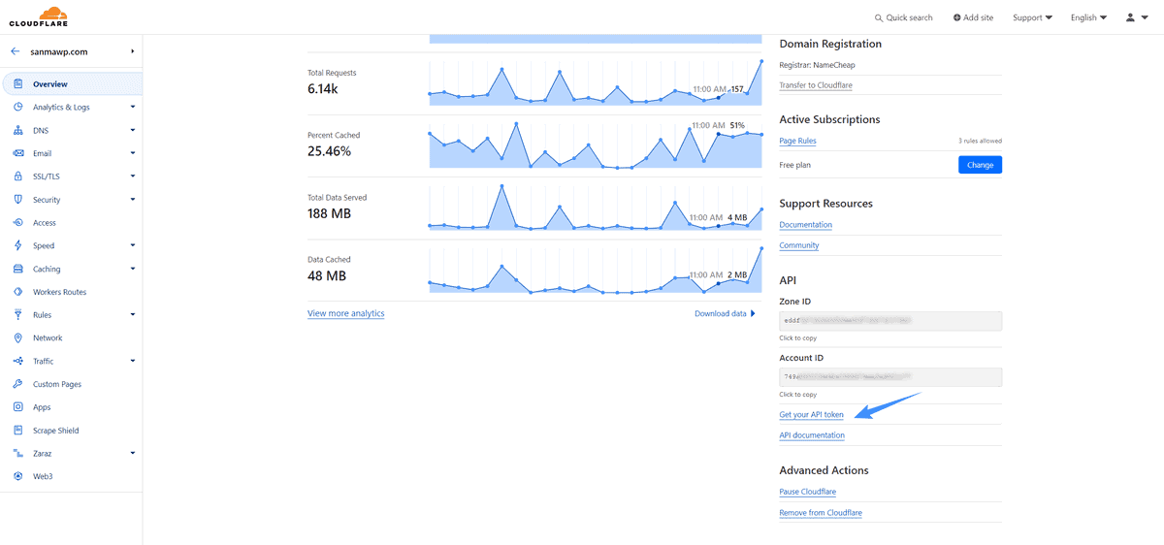Screen dimensions: 1164x545
Task: Click the Download data link
Action: 721,313
